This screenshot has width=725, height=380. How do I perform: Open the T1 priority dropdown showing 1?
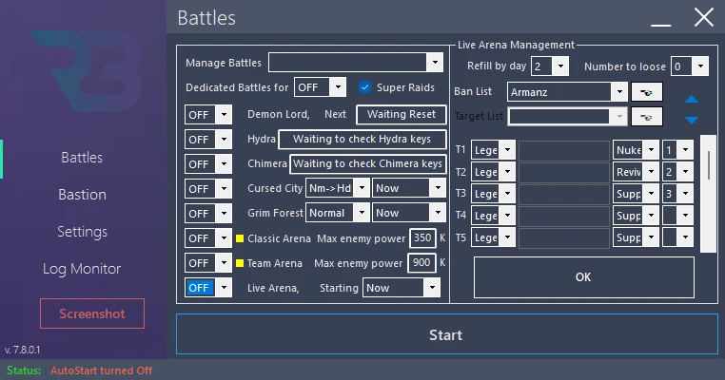coord(677,150)
